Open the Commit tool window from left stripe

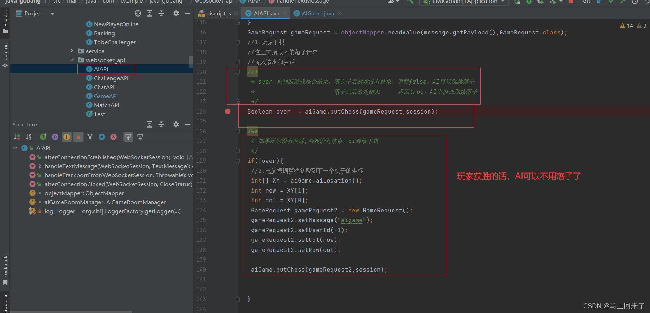(5, 55)
